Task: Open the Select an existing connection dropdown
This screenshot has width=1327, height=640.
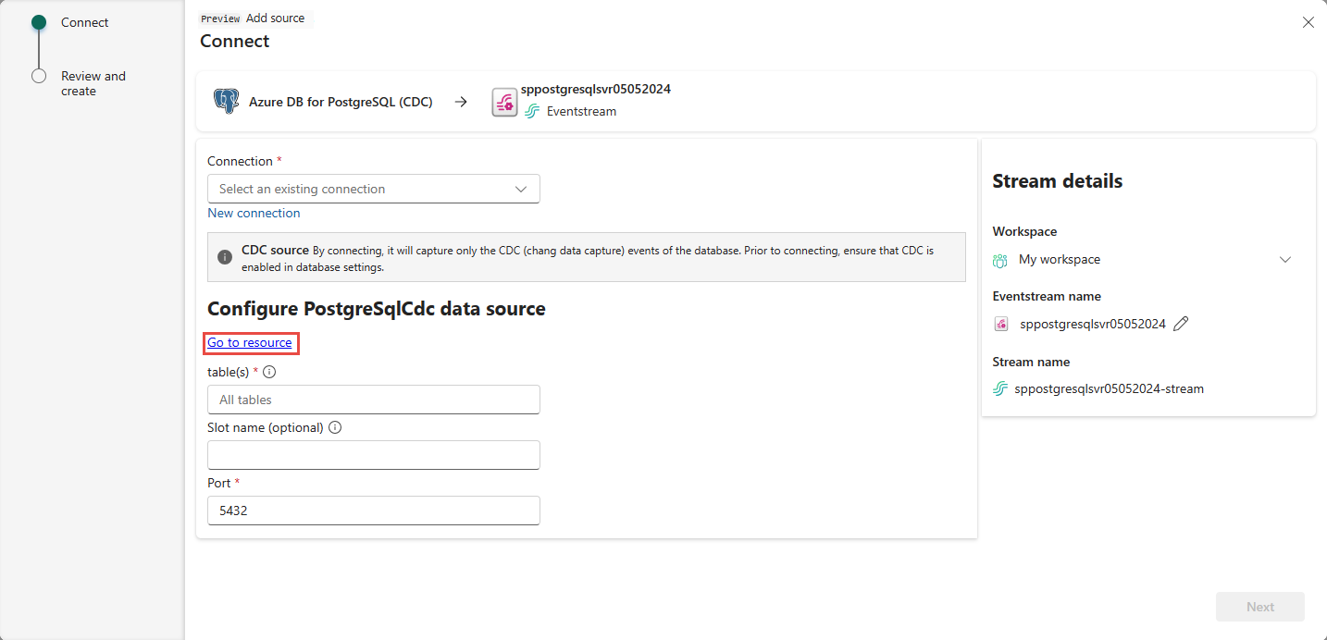Action: tap(374, 189)
